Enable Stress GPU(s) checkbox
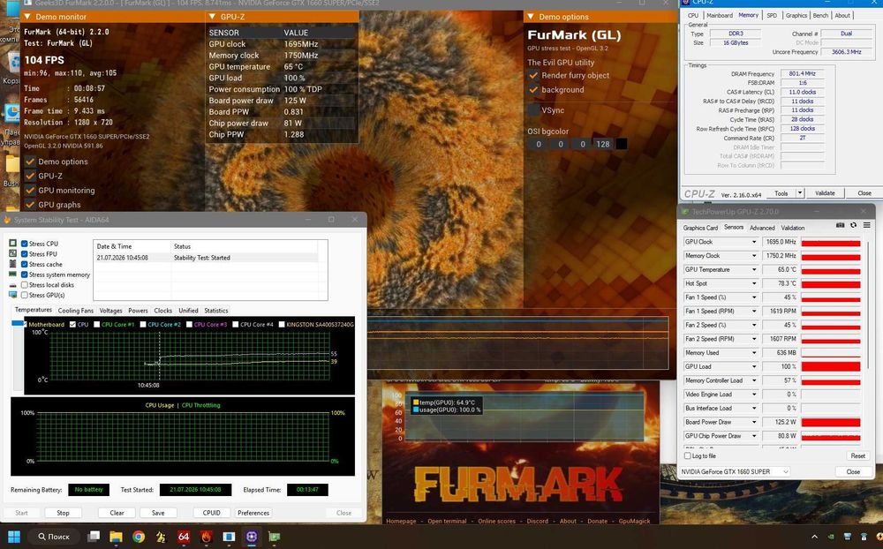 [x=24, y=295]
